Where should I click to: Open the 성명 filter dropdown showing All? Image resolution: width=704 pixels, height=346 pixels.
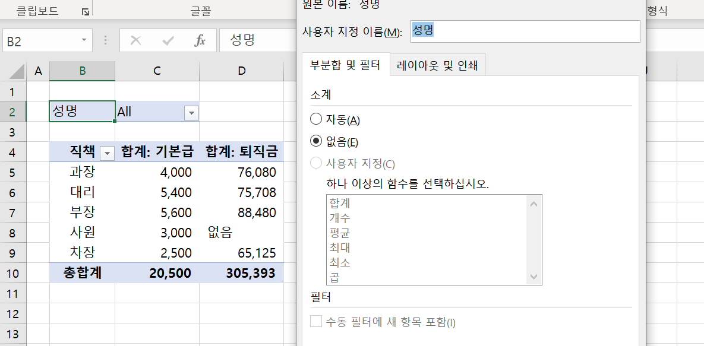191,112
